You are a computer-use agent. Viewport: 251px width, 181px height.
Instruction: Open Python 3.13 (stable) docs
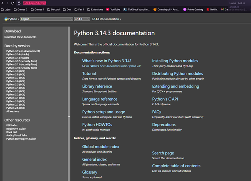(18, 58)
